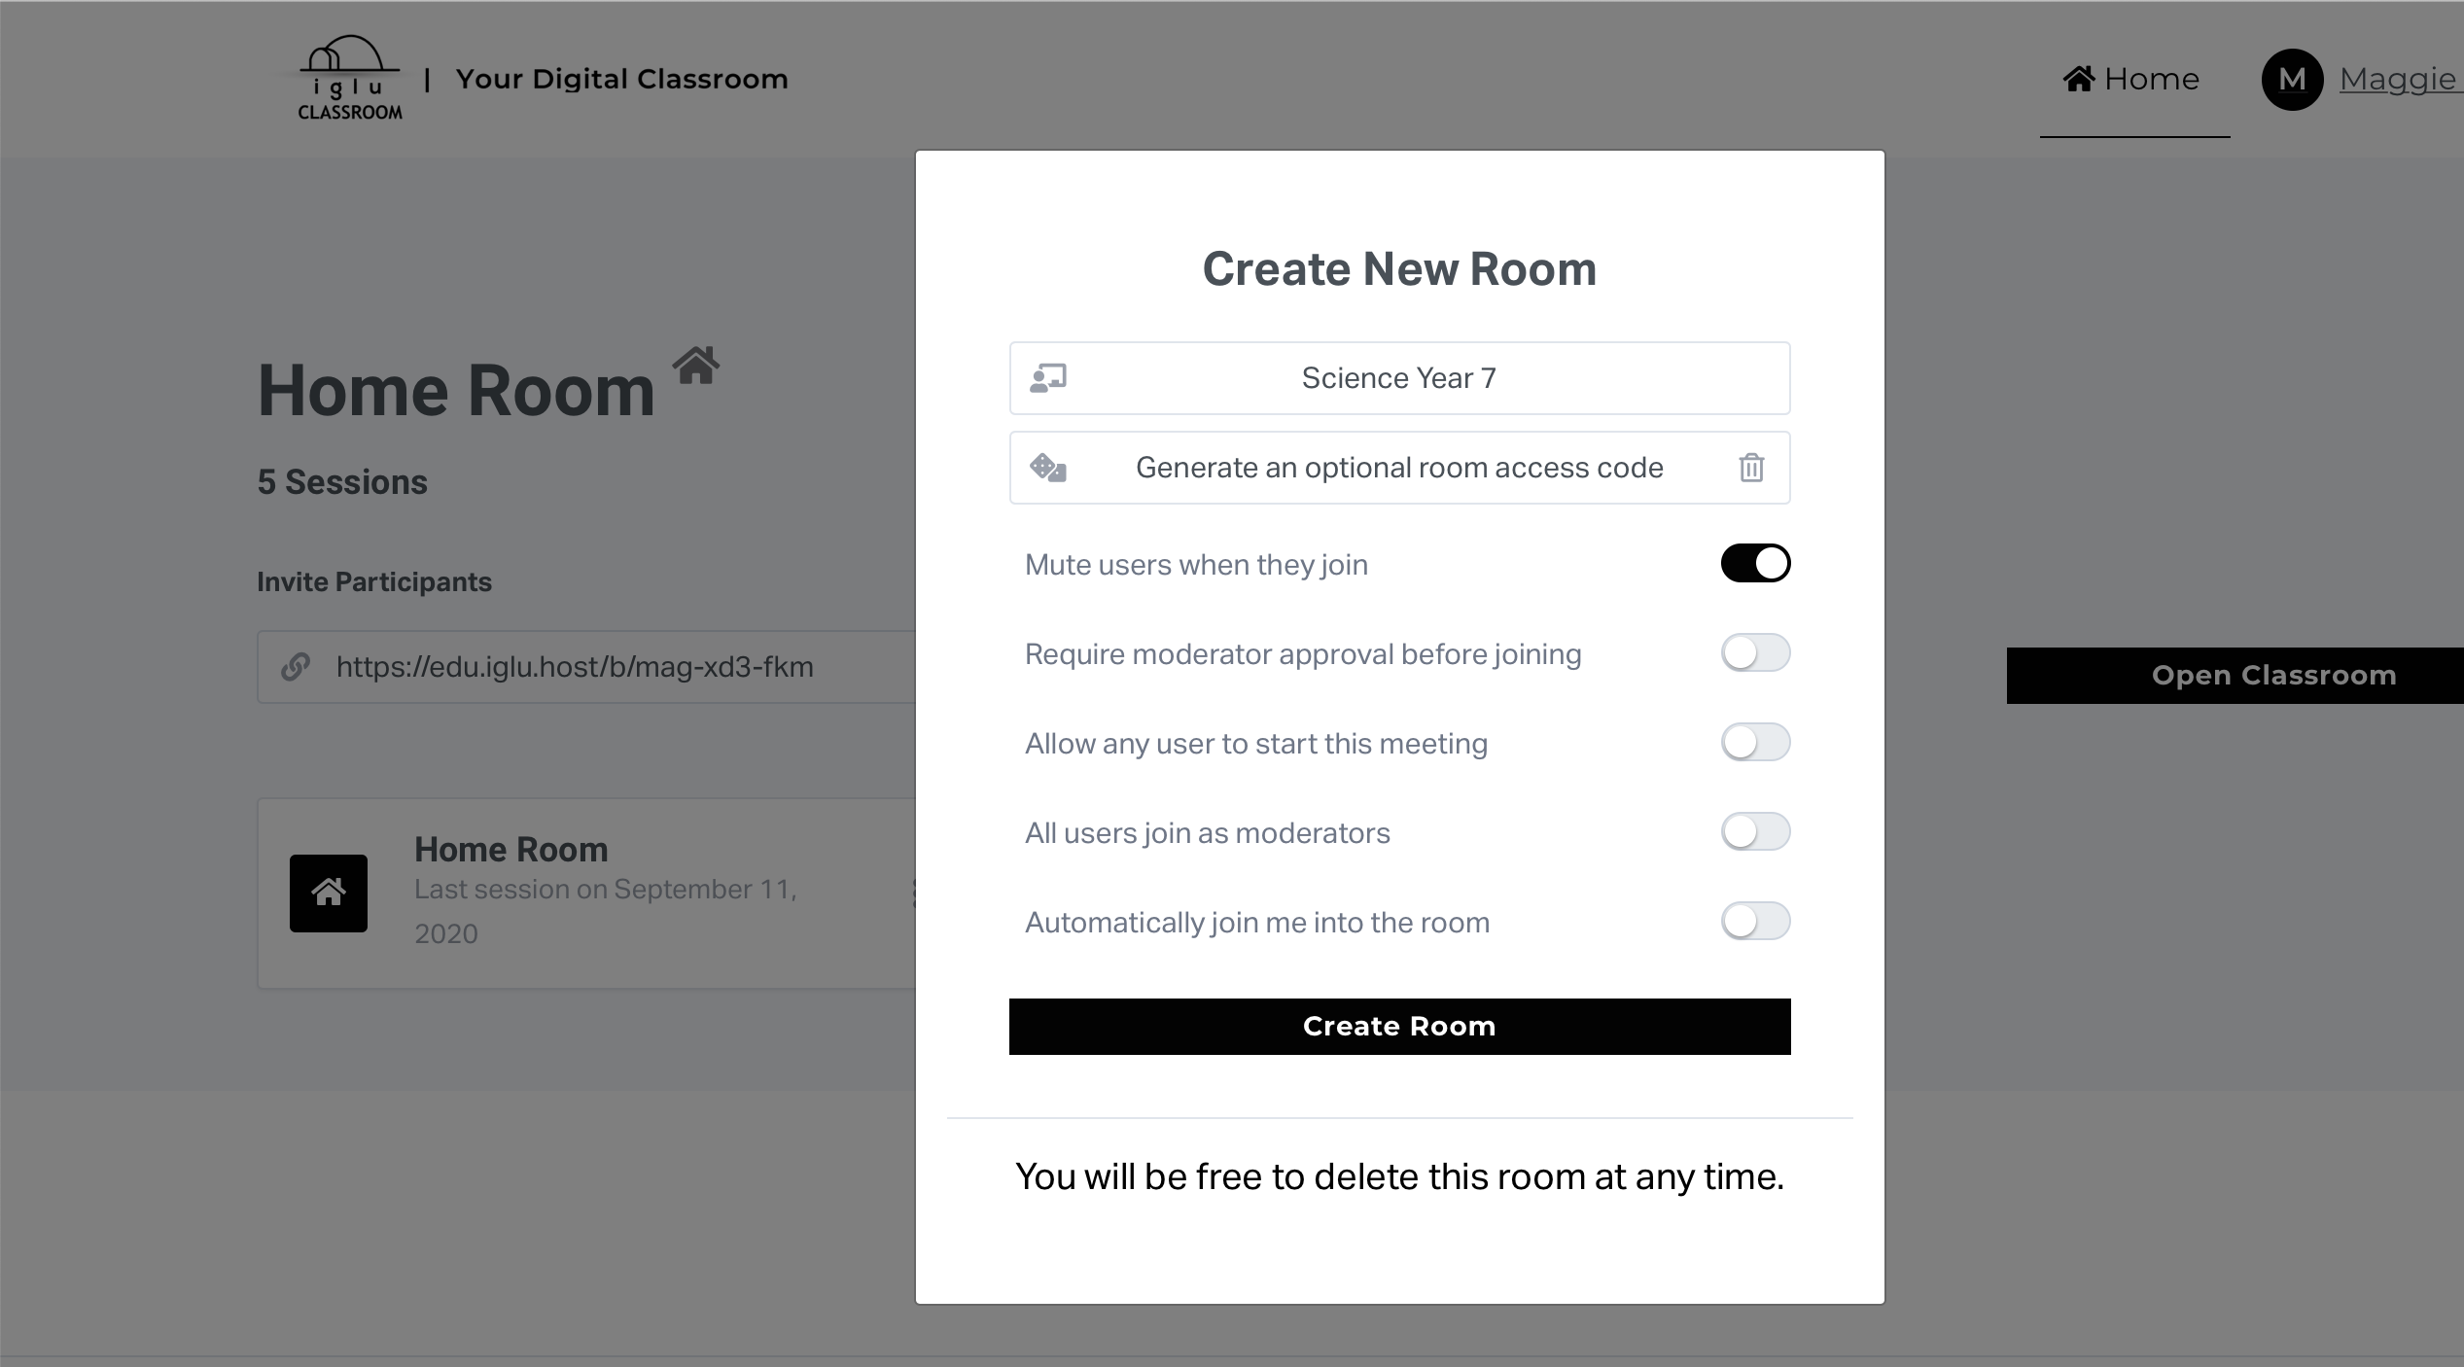Click the room name presenter icon

1047,378
